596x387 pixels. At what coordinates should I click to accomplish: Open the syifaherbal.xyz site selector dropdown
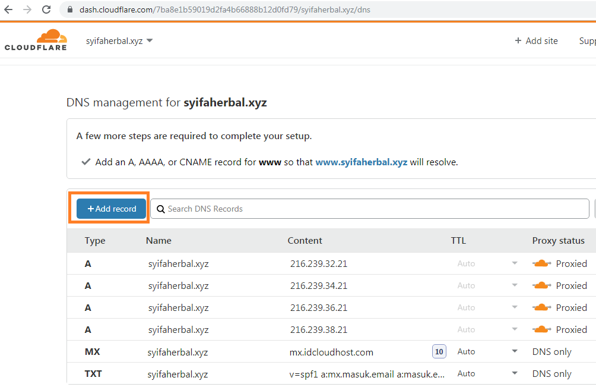coord(119,40)
